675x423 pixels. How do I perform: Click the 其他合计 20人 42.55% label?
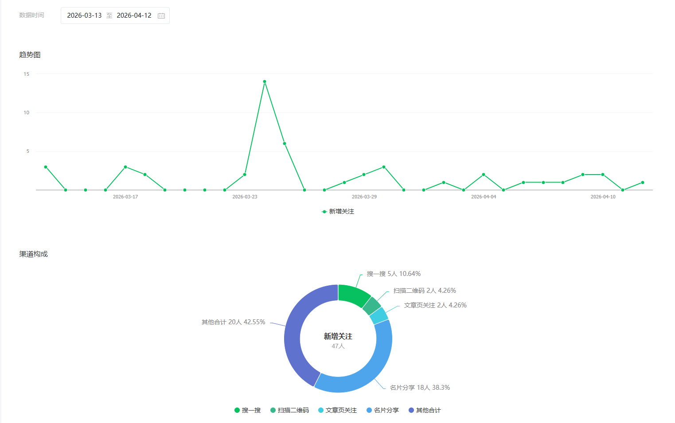[x=233, y=322]
